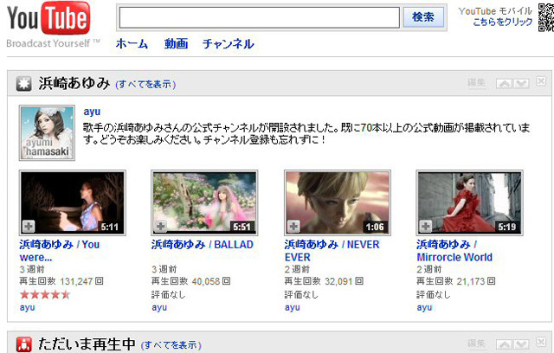The image size is (554, 353).
Task: Focus the search text field
Action: pyautogui.click(x=260, y=17)
